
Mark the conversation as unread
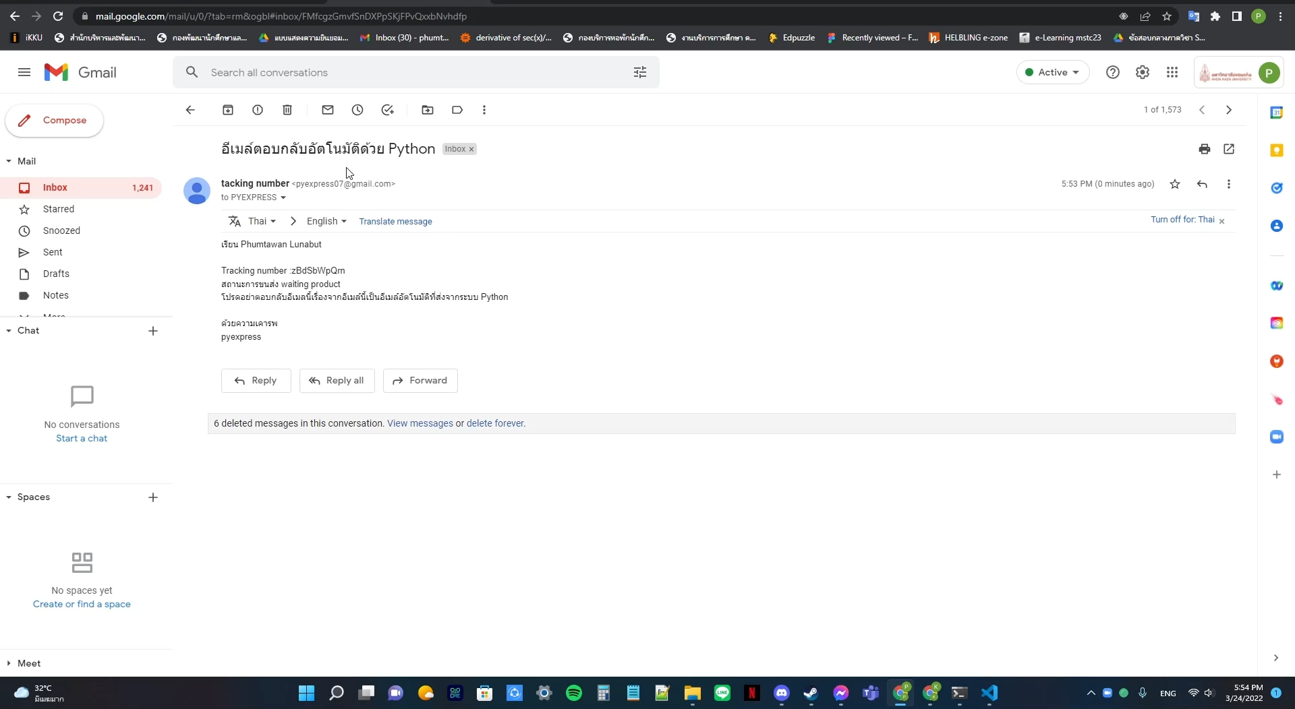[328, 110]
